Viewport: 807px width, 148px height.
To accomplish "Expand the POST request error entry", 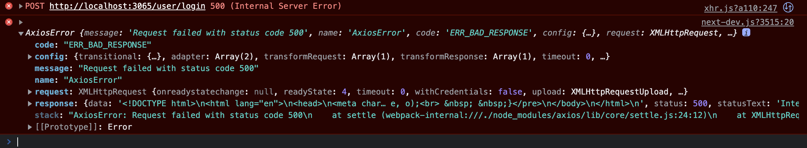I will pyautogui.click(x=21, y=6).
